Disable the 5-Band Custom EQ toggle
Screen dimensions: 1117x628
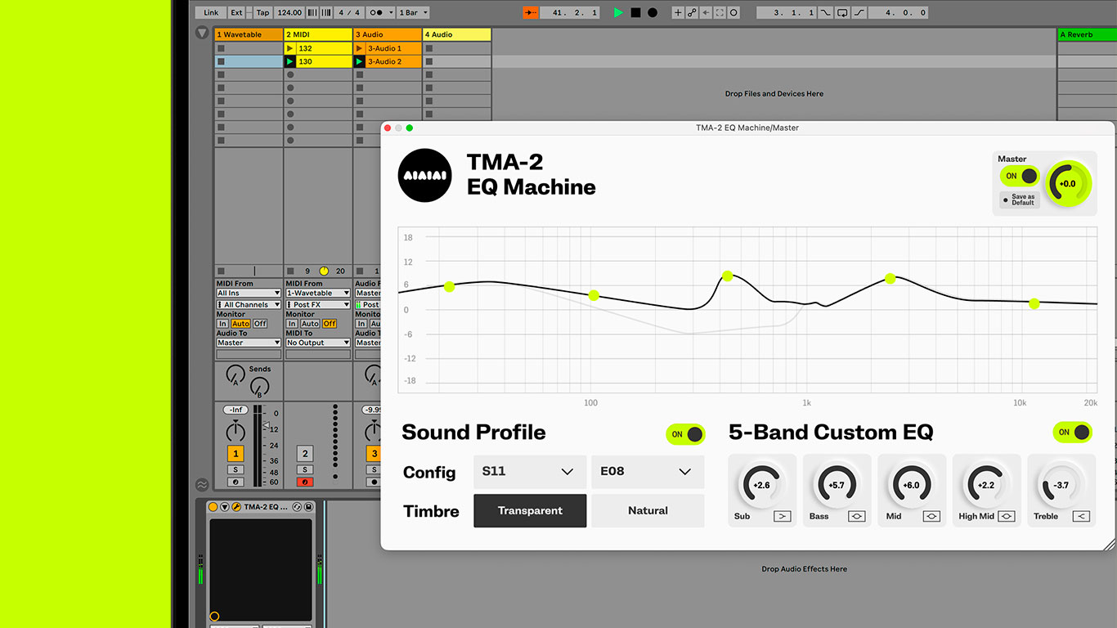tap(1072, 433)
